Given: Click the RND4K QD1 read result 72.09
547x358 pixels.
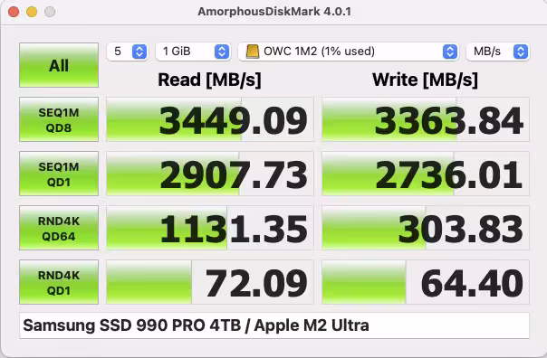Looking at the screenshot, I should (210, 282).
